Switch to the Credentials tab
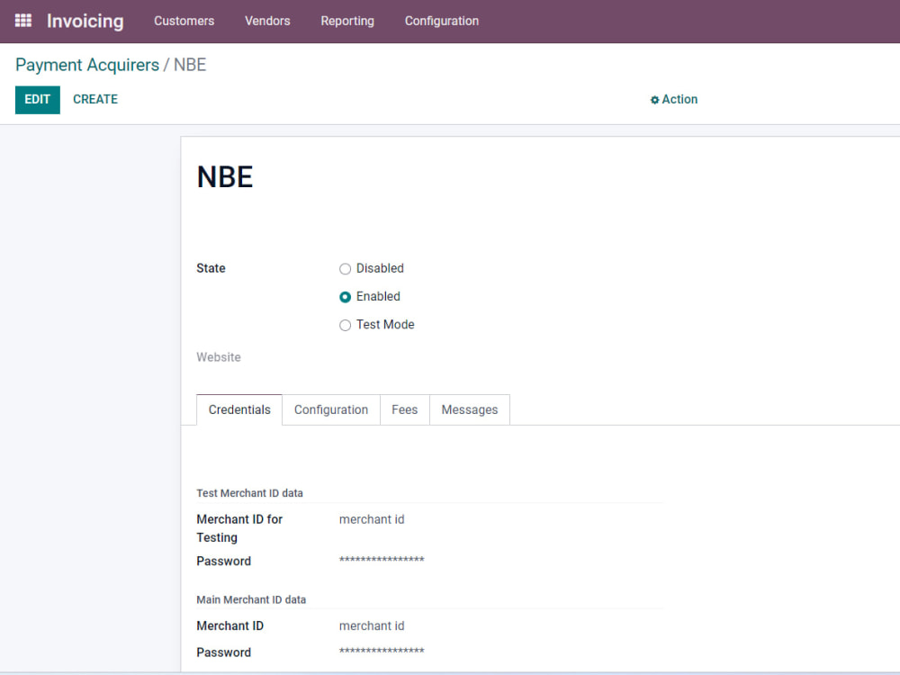 point(239,409)
